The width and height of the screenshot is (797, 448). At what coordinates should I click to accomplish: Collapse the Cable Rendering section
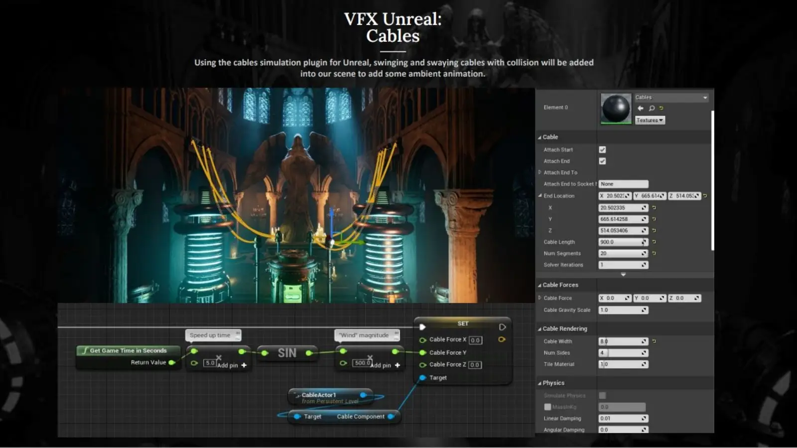coord(539,329)
